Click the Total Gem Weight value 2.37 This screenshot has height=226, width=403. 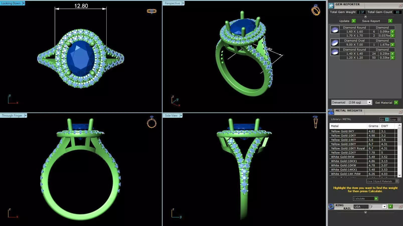coord(361,12)
